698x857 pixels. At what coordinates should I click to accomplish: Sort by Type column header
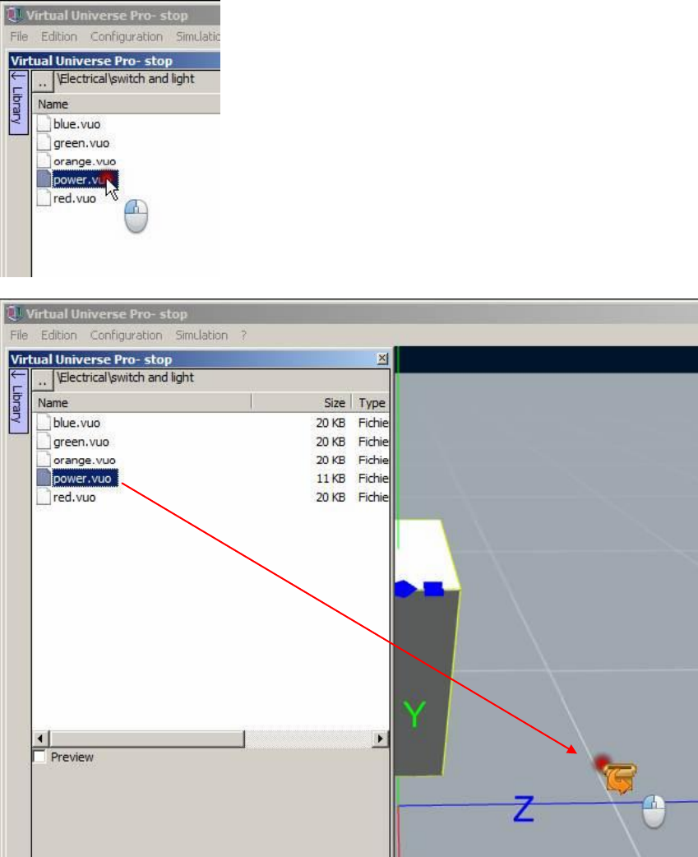point(371,403)
